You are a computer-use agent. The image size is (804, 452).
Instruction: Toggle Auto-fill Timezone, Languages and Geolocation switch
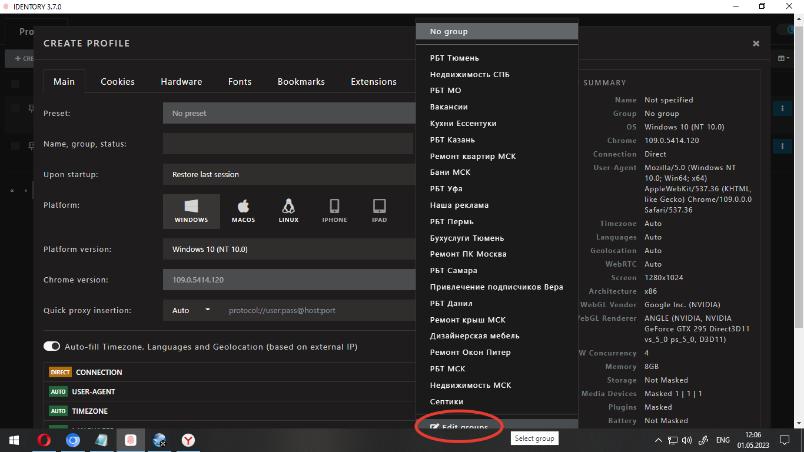point(52,347)
